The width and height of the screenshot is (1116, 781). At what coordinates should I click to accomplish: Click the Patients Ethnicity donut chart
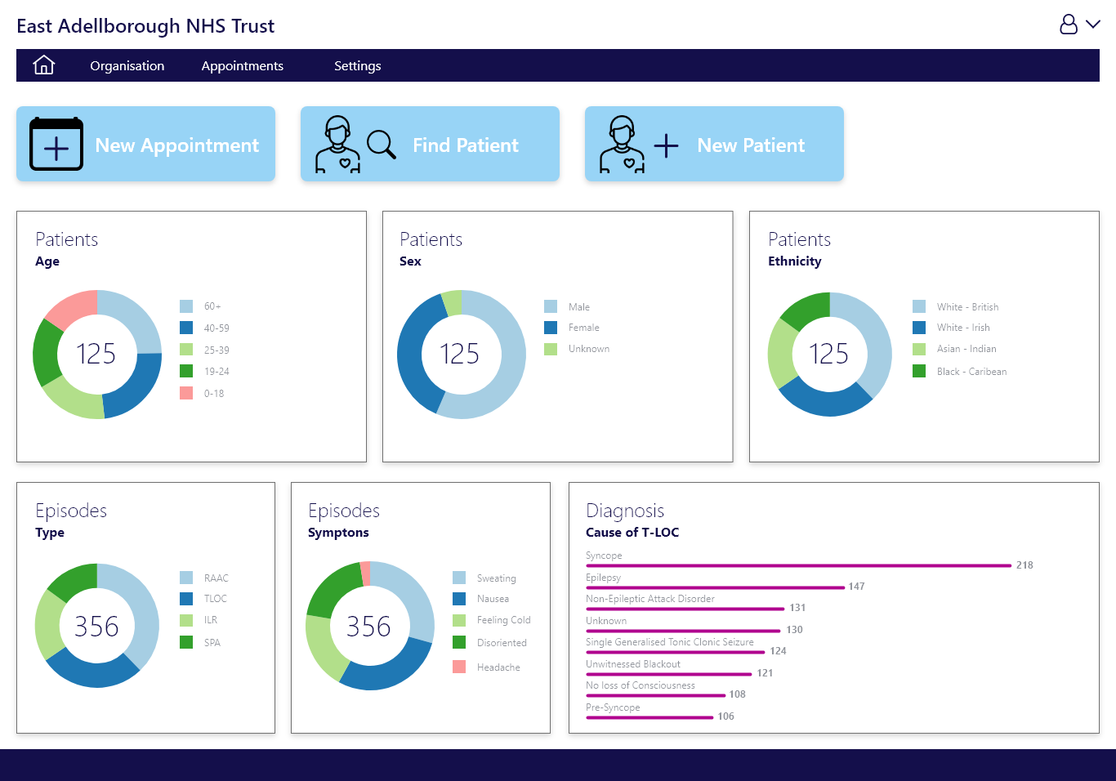pyautogui.click(x=830, y=354)
